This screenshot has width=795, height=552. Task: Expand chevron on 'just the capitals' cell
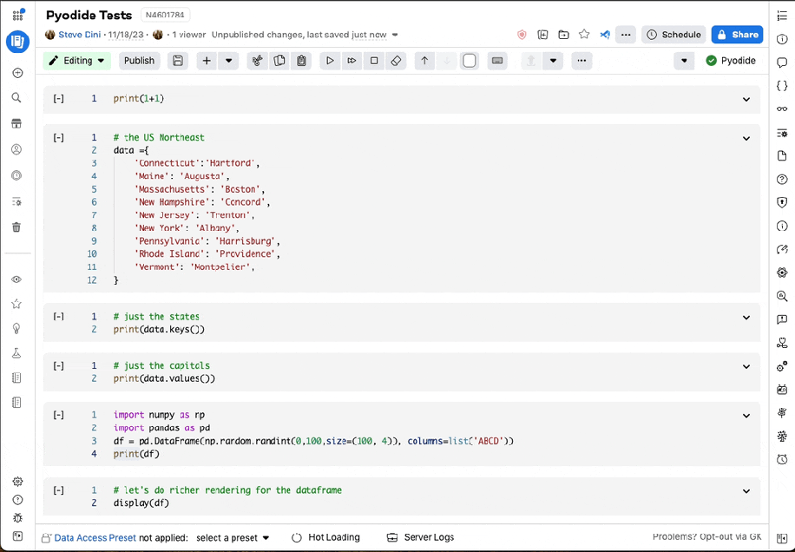coord(746,366)
